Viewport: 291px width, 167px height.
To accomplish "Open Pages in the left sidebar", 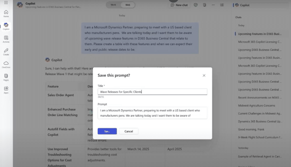I will 6,77.
